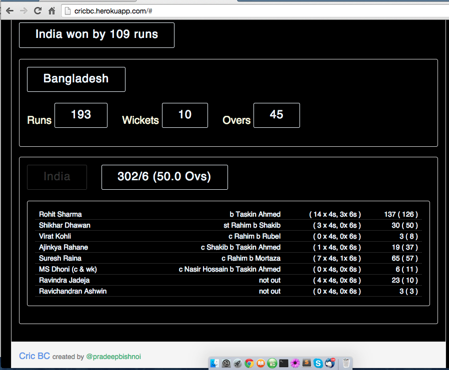Screen dimensions: 449x370
Task: Click the score 30 ( 50 )
Action: (405, 225)
